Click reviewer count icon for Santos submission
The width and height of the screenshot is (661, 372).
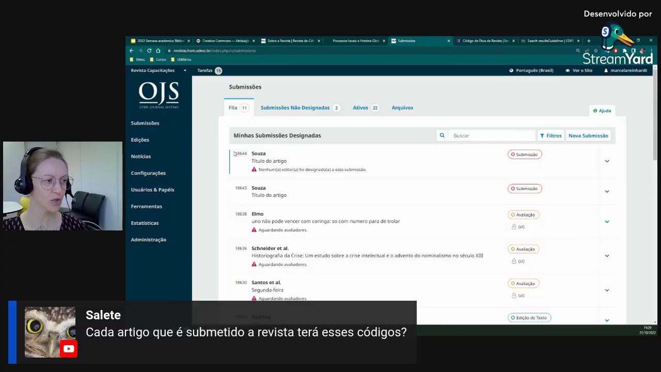point(514,296)
